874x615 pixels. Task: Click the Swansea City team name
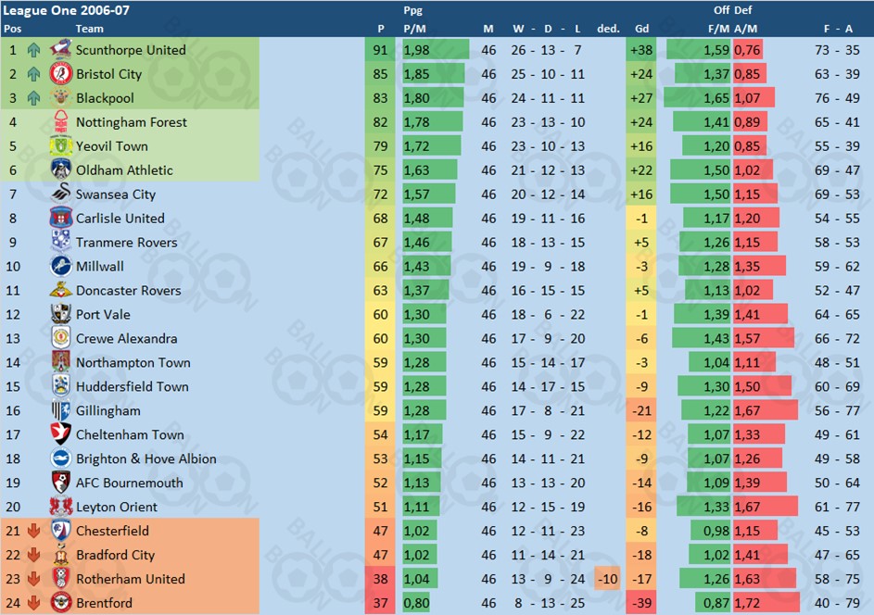click(x=116, y=194)
